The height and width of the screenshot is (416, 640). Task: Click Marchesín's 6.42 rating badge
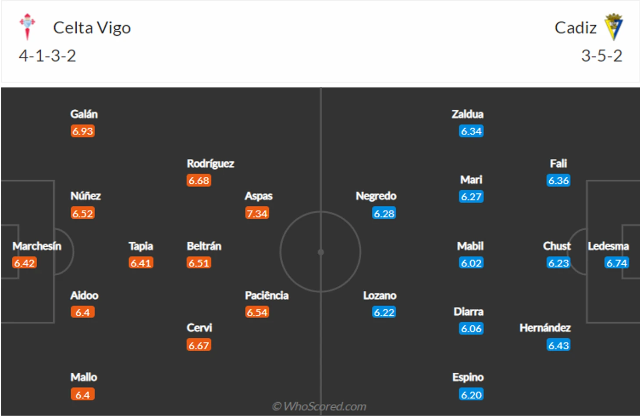(24, 263)
